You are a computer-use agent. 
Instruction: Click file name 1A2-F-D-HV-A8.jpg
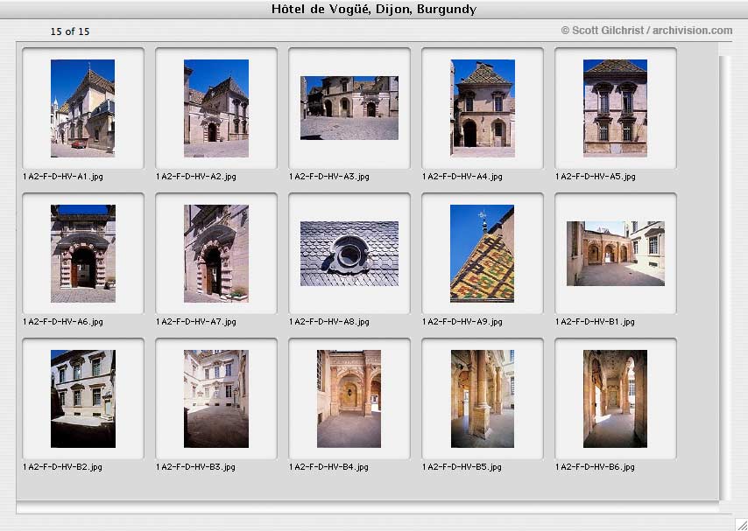pyautogui.click(x=329, y=322)
